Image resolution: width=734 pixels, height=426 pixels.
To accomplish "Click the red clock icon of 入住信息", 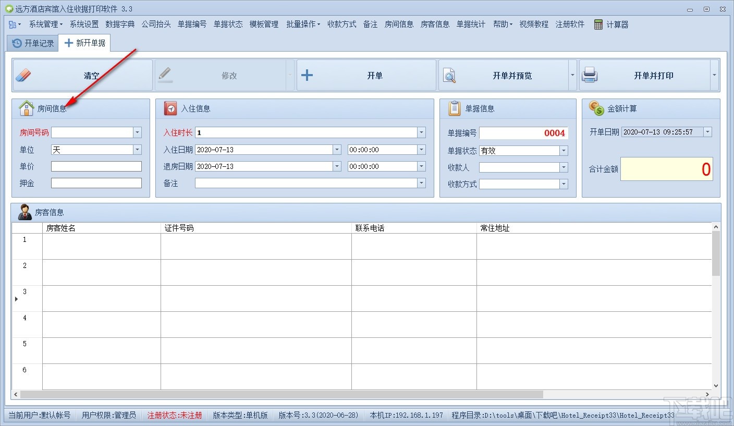I will 170,108.
